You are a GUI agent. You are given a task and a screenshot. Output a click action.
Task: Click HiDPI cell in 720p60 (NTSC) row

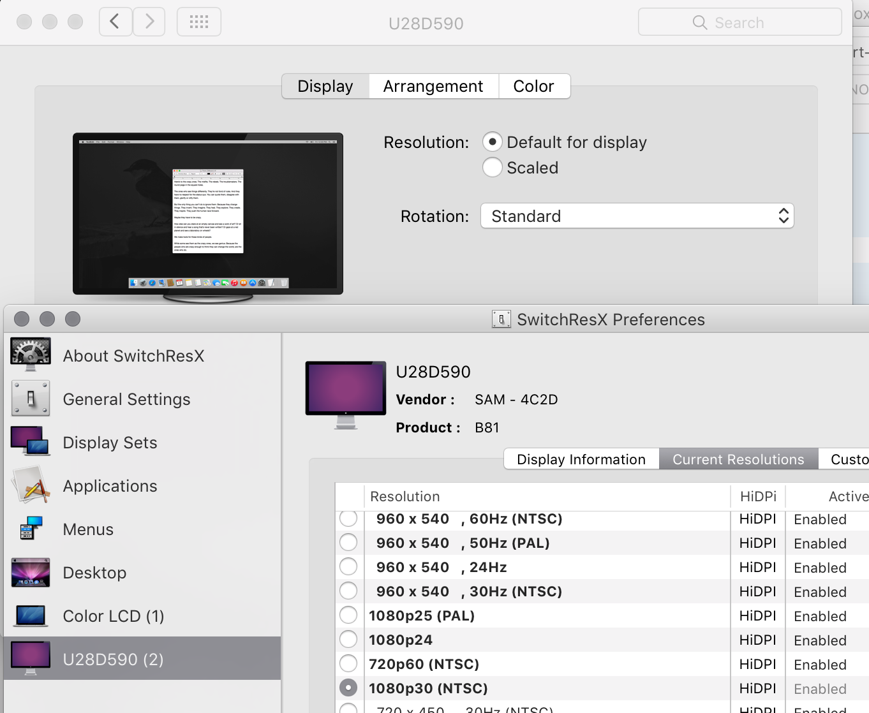click(757, 665)
